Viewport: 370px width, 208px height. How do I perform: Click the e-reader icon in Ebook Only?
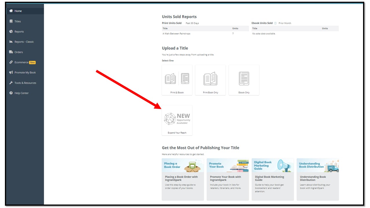244,78
